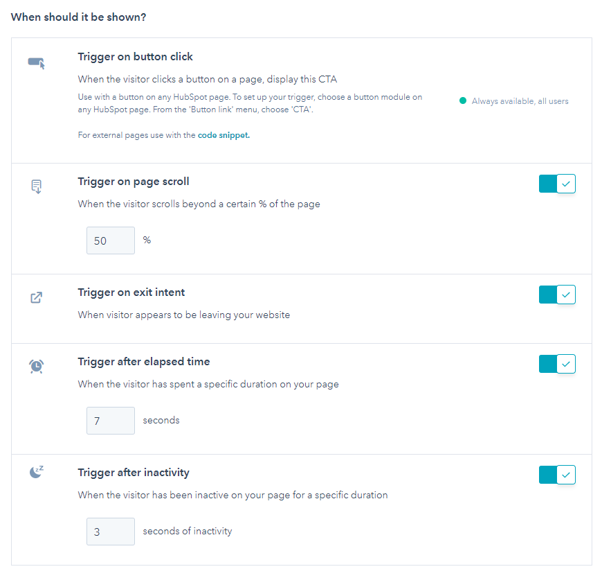Toggle off Trigger after elapsed time
Viewport: 602px width, 578px height.
click(557, 364)
